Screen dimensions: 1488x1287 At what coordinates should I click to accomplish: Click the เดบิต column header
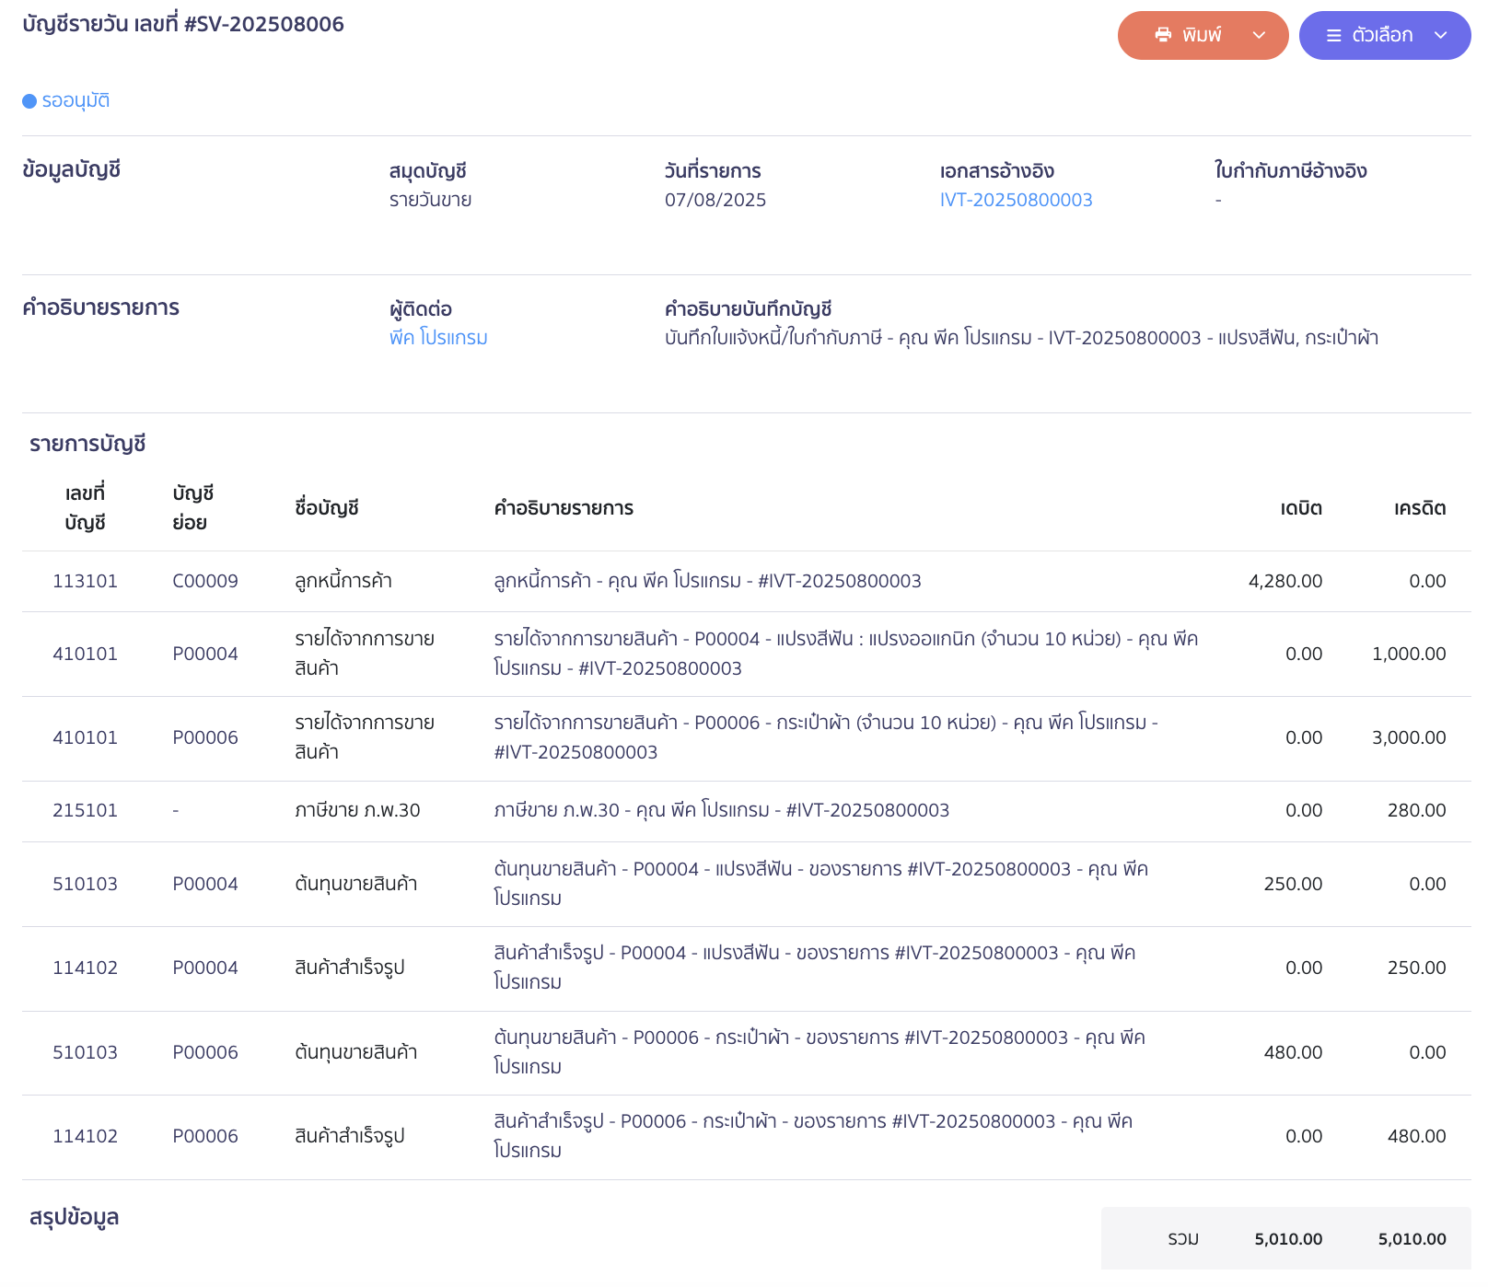coord(1301,508)
